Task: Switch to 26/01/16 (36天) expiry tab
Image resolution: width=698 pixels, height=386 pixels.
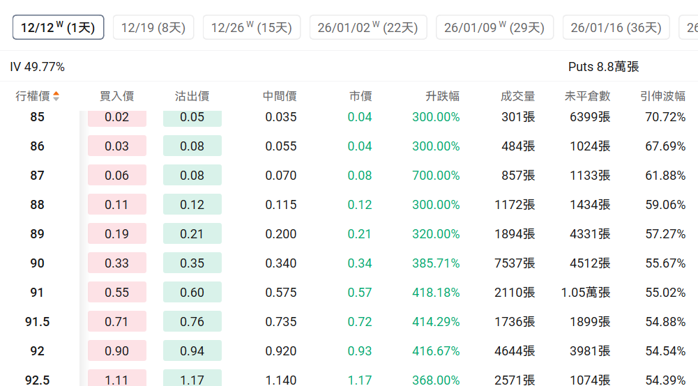Action: [616, 27]
